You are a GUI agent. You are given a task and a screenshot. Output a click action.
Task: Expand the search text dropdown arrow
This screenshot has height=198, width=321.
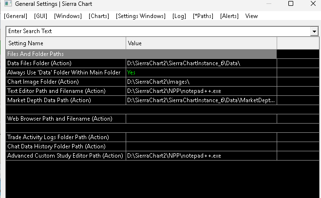pyautogui.click(x=313, y=31)
